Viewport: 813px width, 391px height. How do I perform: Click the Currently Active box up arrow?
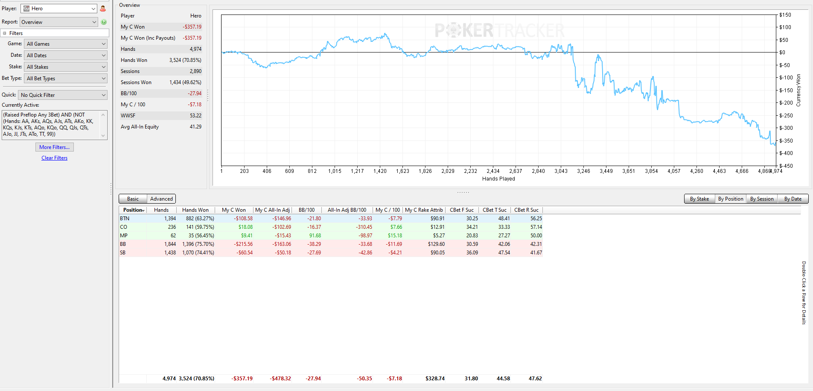[x=103, y=115]
